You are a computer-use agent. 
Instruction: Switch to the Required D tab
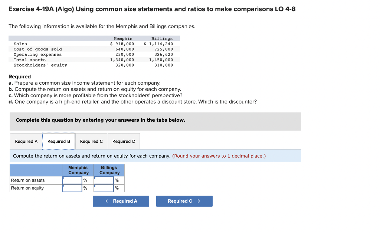123,141
